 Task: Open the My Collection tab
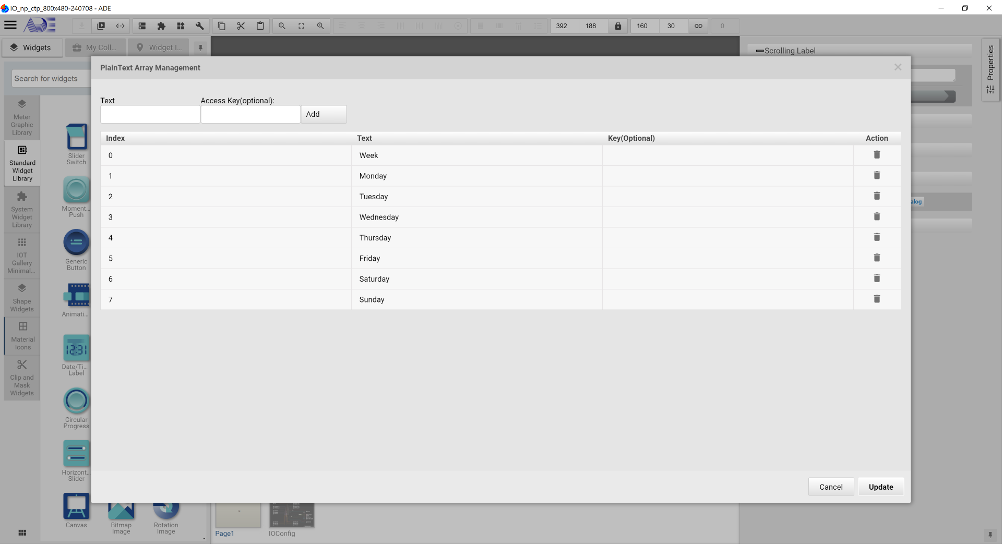(95, 47)
